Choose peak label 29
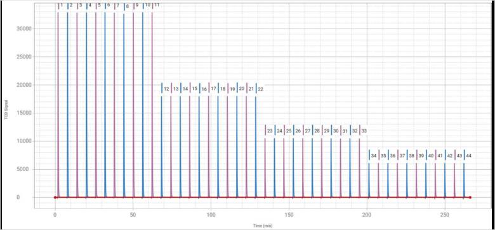This screenshot has width=495, height=230. click(x=326, y=131)
